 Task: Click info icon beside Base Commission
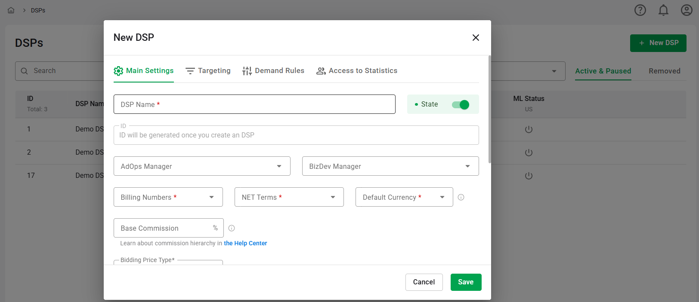tap(232, 228)
